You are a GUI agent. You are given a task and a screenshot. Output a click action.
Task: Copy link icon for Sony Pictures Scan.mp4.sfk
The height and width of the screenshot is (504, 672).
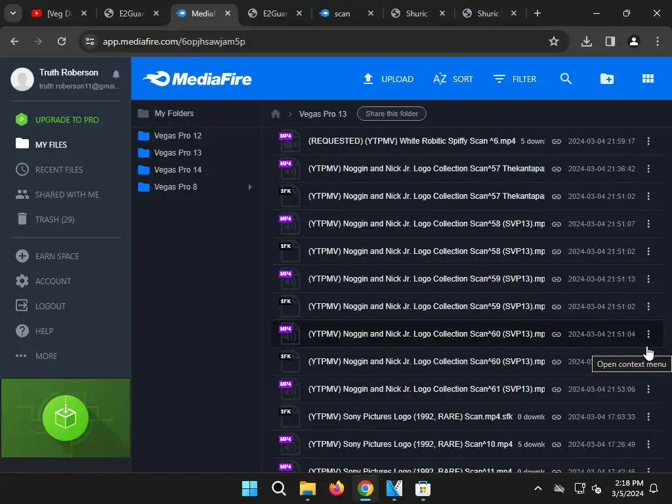pyautogui.click(x=556, y=417)
